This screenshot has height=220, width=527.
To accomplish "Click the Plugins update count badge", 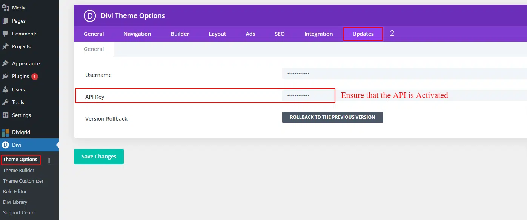I will click(x=35, y=77).
